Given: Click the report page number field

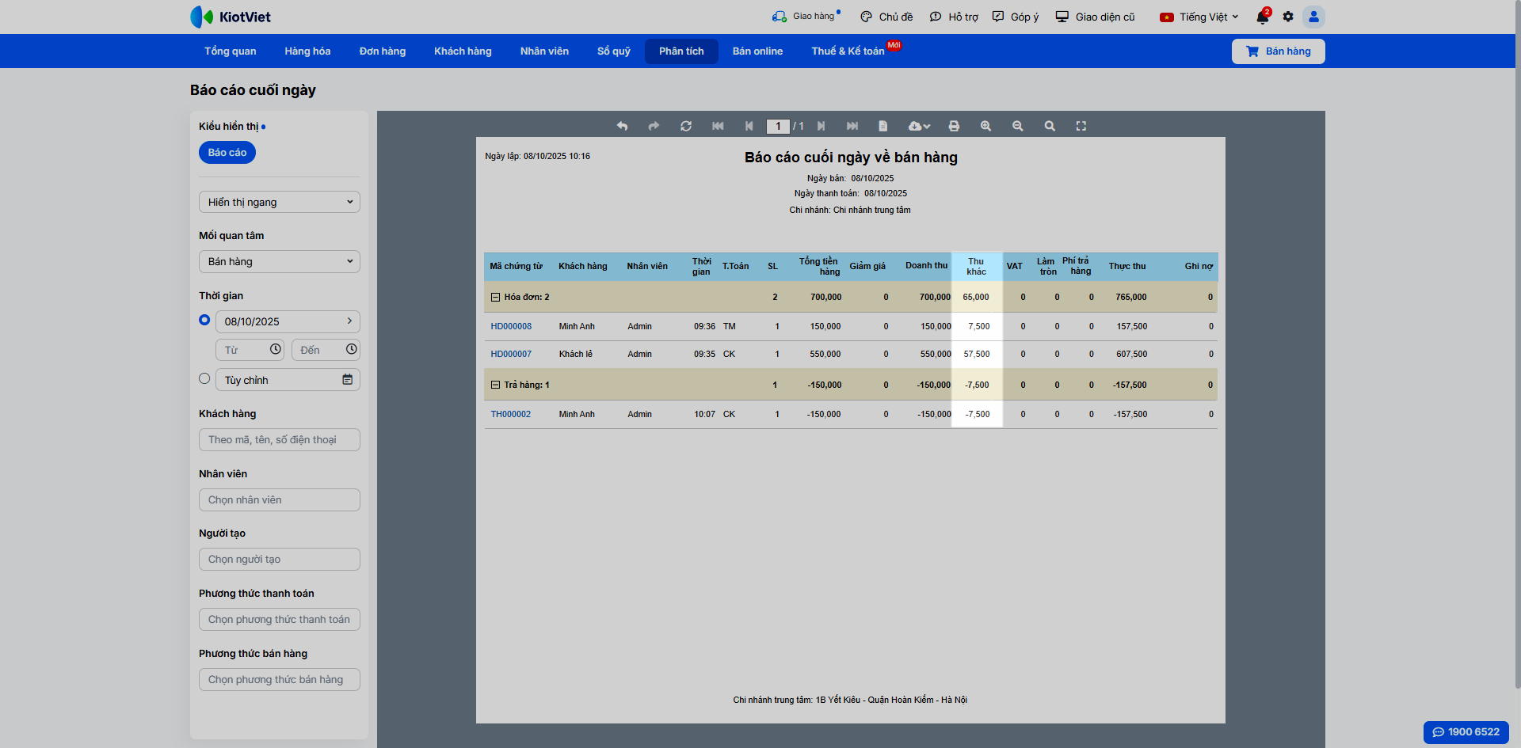Looking at the screenshot, I should coord(778,126).
